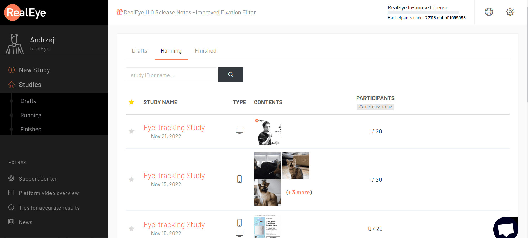Download the Drop-Rate CSV
The width and height of the screenshot is (528, 238).
click(375, 107)
